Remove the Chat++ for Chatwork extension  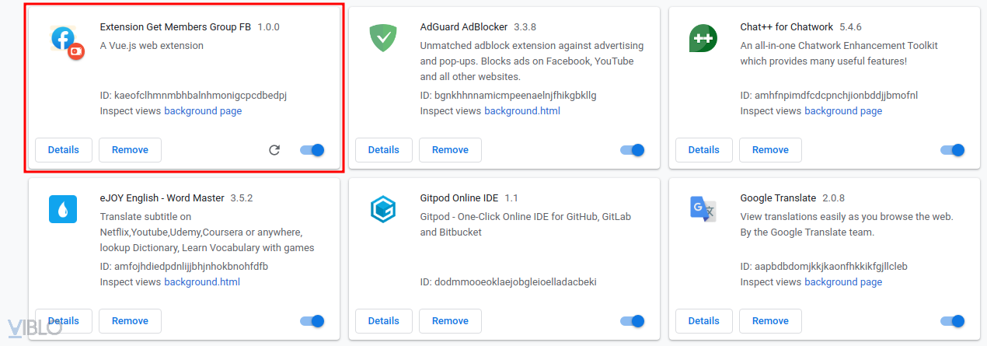click(770, 150)
